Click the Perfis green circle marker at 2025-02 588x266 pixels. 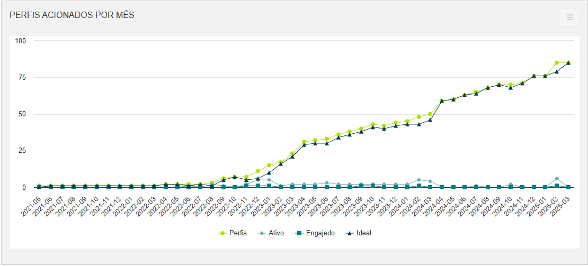pos(557,63)
